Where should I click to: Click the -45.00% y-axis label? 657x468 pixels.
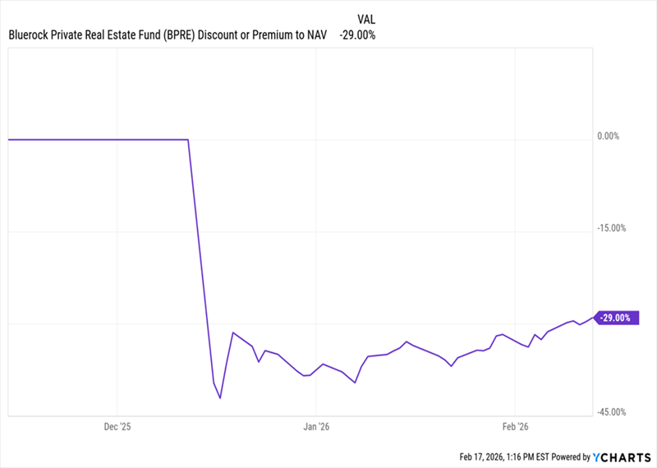click(x=614, y=412)
